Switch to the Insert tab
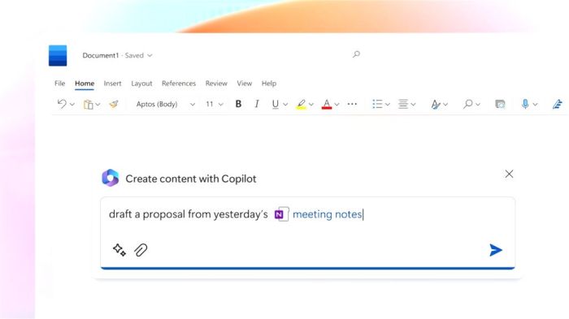Screen dimensions: 569x319 click(112, 84)
